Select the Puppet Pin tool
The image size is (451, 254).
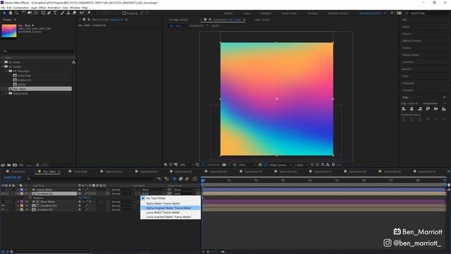pyautogui.click(x=89, y=13)
